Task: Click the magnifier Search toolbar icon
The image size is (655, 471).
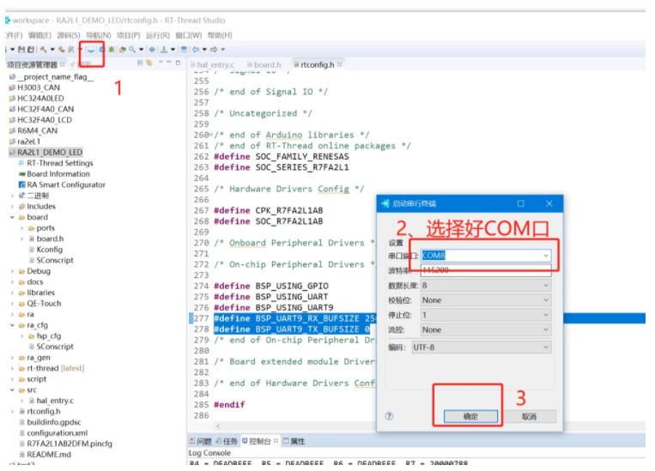Action: click(132, 50)
